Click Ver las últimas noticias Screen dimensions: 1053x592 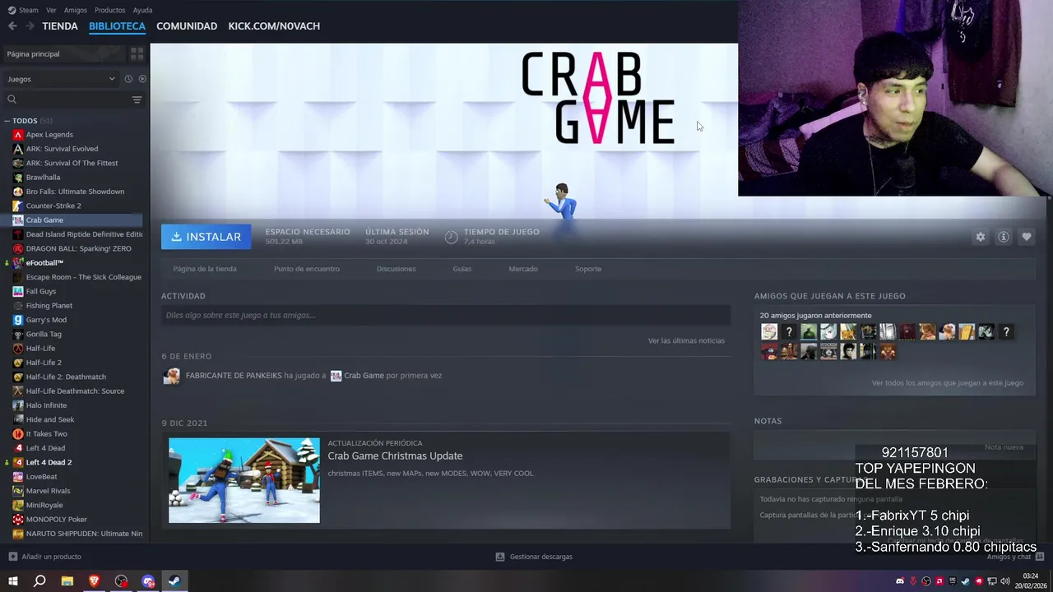[x=686, y=340]
